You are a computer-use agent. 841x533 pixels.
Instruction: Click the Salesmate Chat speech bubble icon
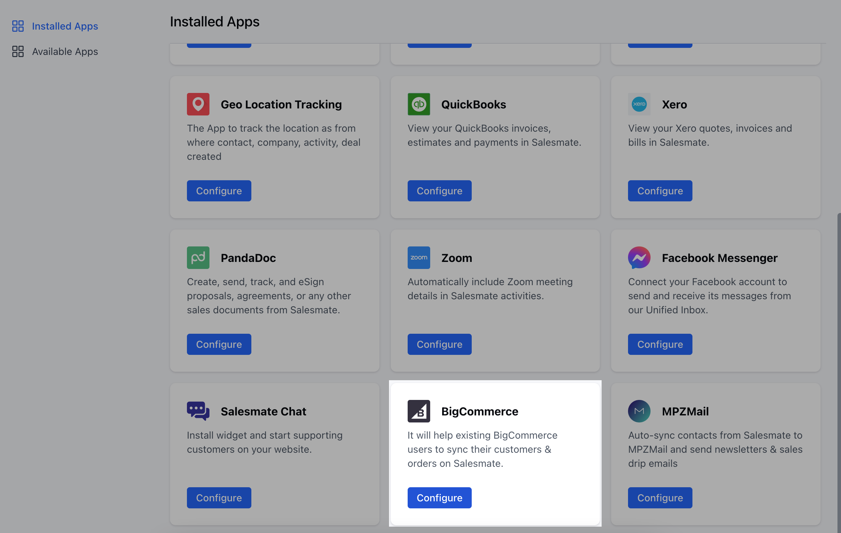tap(198, 411)
